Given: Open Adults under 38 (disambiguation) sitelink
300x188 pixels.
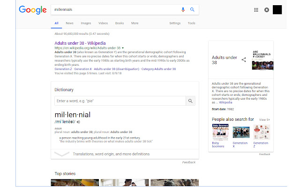Looking at the screenshot, I should point(117,69).
